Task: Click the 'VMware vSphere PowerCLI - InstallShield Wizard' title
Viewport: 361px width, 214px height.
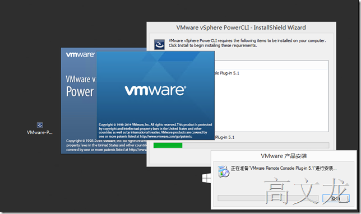Action: [241, 27]
